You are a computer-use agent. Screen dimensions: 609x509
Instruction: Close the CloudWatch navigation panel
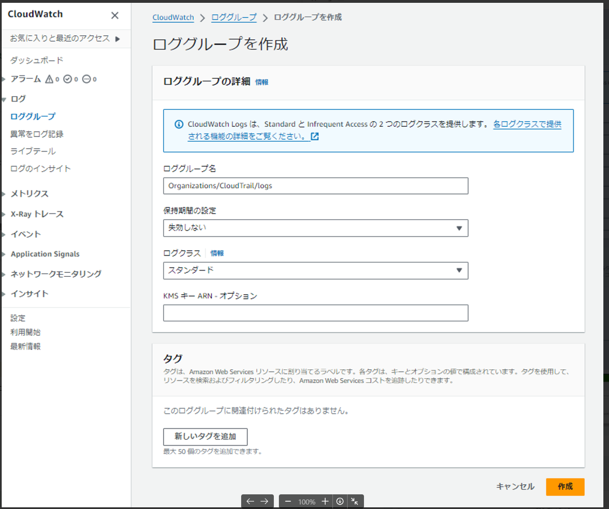coord(114,16)
